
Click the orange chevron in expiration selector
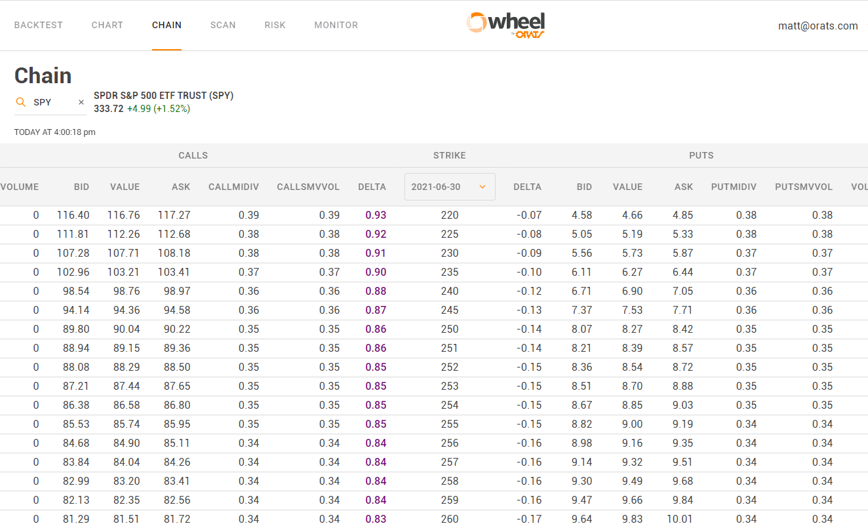483,187
